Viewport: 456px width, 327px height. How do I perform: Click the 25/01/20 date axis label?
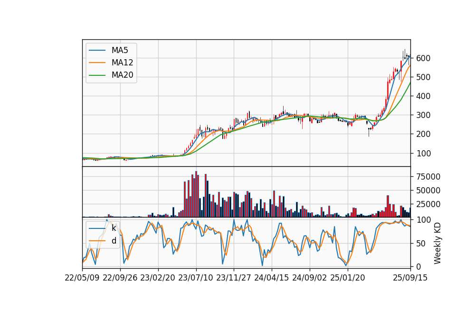[x=348, y=278]
